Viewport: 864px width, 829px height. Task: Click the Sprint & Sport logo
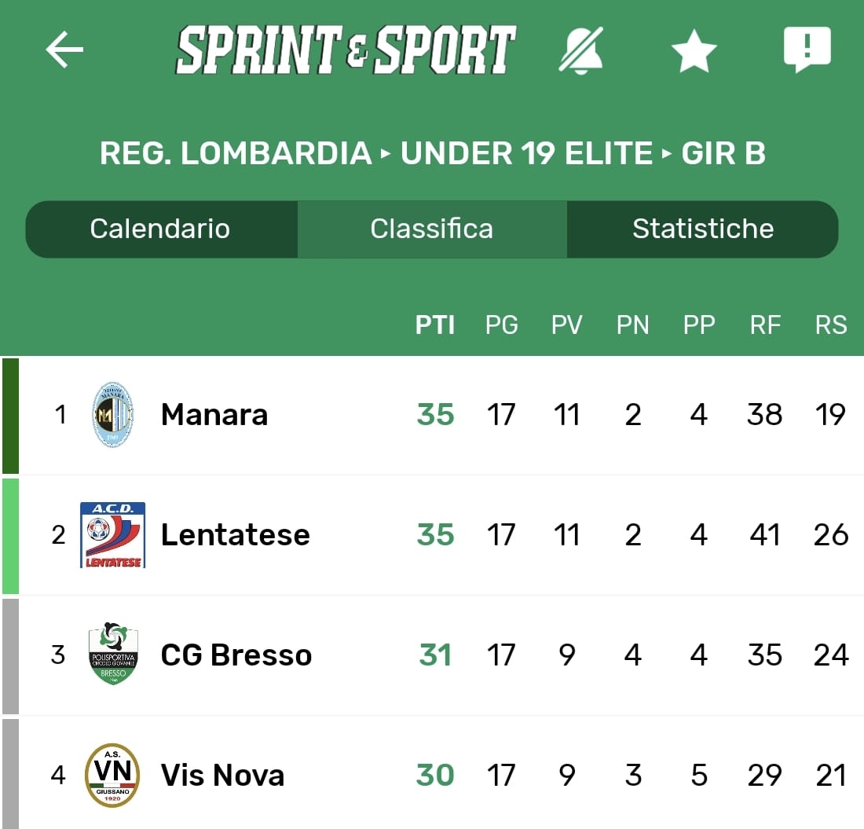346,50
